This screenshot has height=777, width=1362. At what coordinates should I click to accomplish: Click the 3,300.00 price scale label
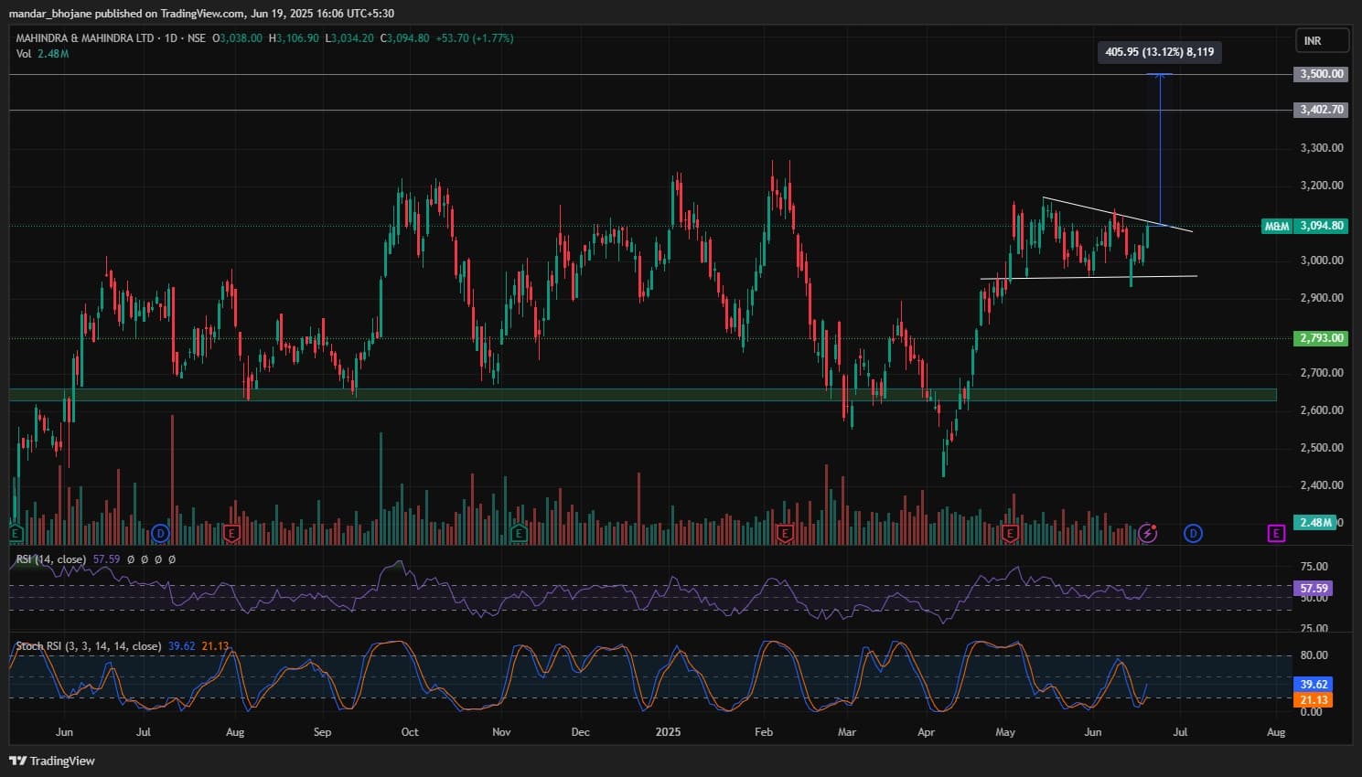point(1322,148)
